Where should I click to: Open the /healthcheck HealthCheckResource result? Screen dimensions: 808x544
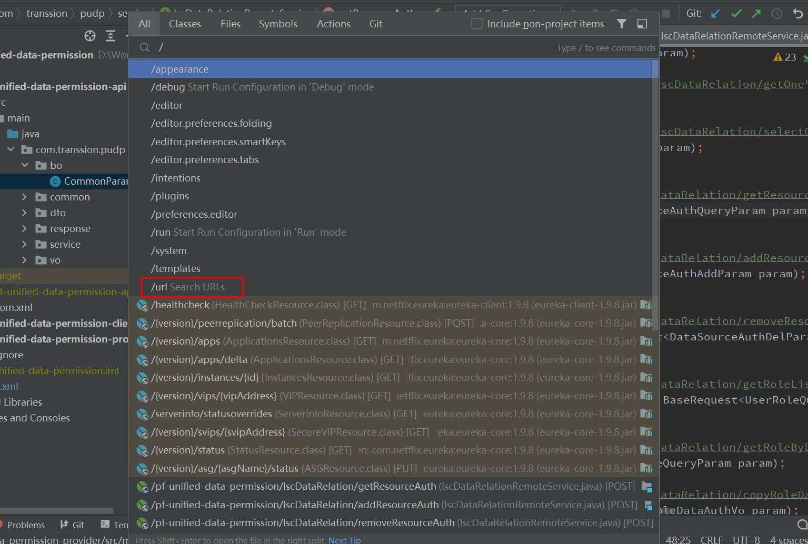click(390, 305)
